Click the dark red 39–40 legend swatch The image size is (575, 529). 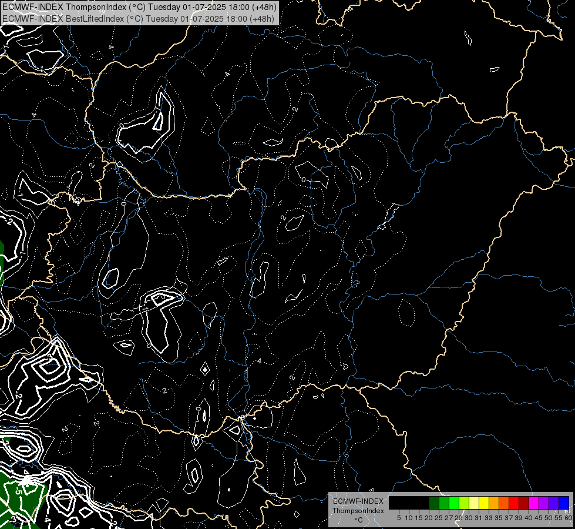tap(524, 503)
